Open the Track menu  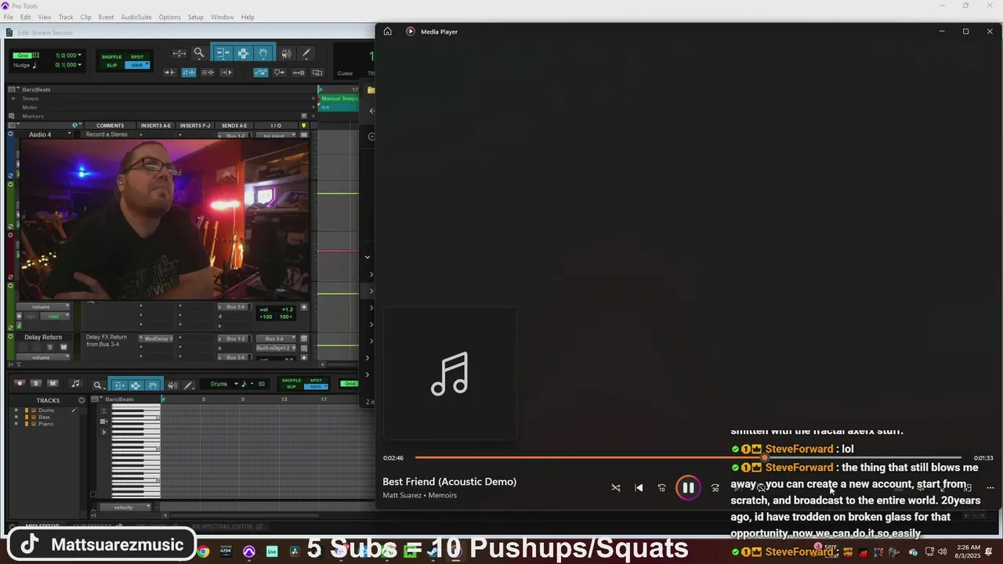click(x=66, y=17)
